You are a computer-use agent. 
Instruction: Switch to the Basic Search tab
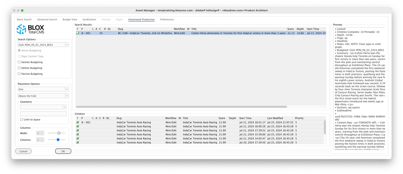click(x=24, y=19)
